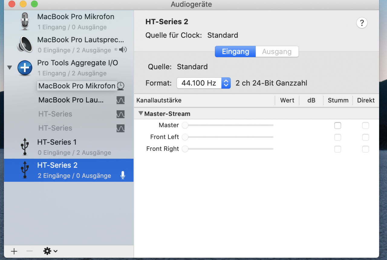Click the MacBook Pro Lautsprecher speaker icon

coord(25,44)
